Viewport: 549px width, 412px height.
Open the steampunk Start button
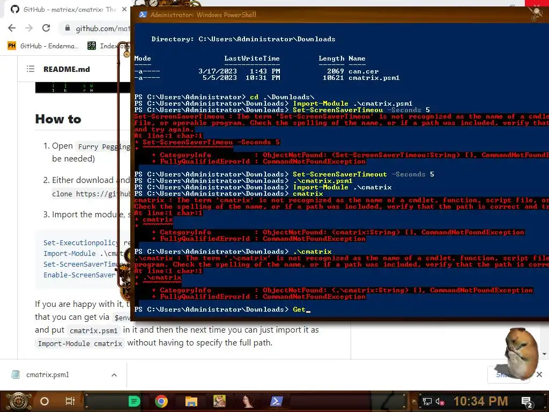tap(18, 401)
